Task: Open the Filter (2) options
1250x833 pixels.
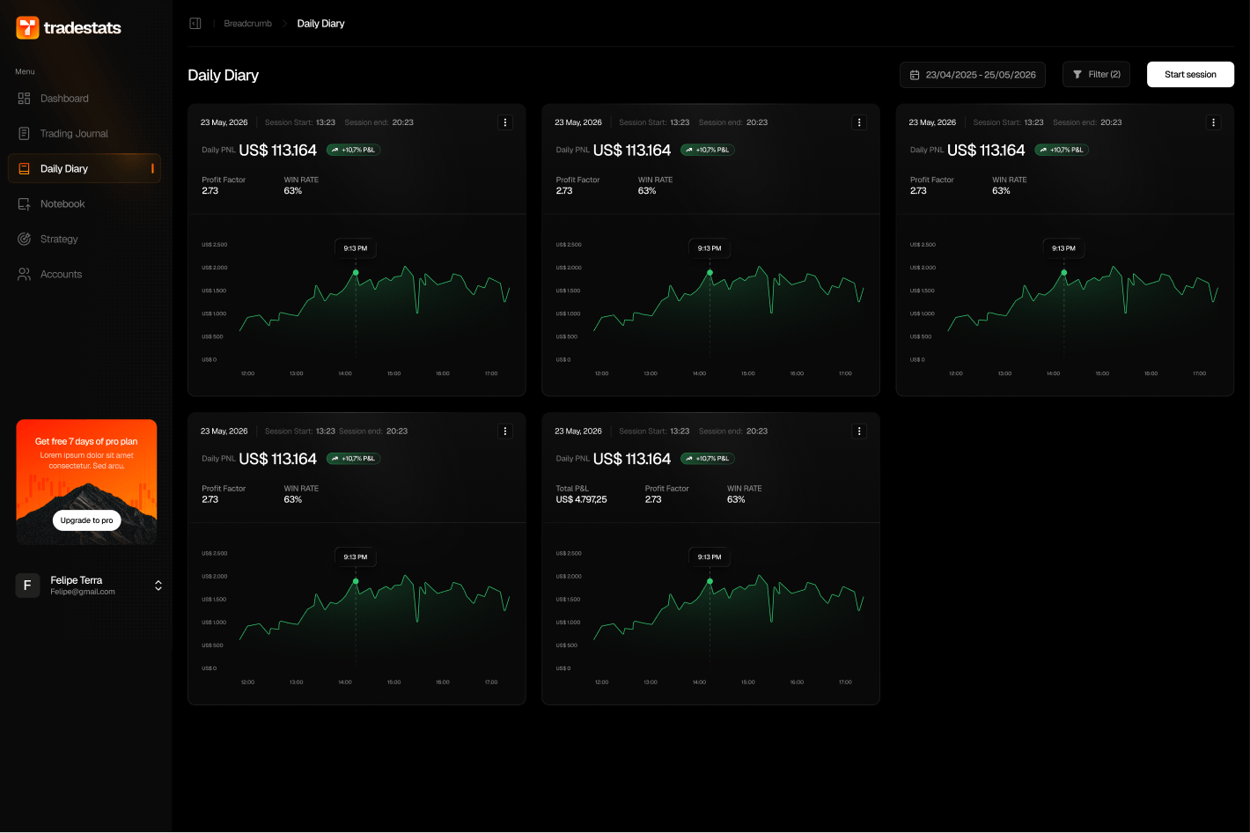Action: [1096, 75]
